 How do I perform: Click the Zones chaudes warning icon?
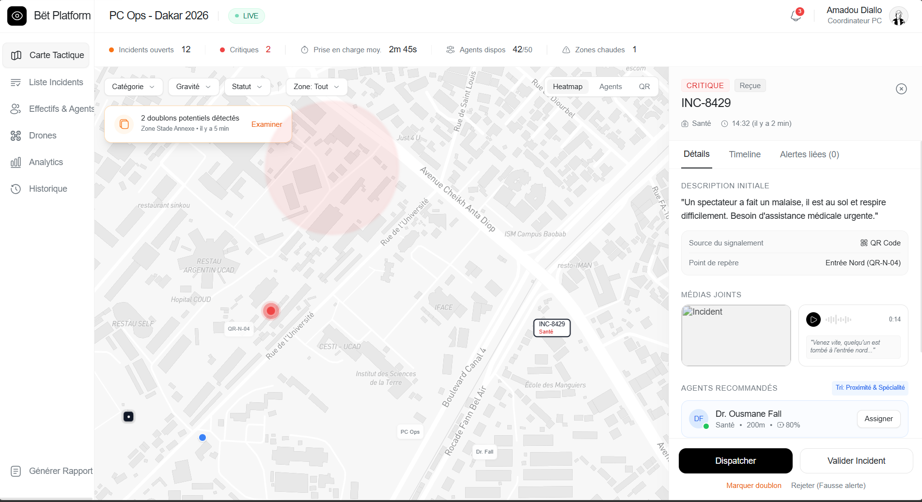tap(566, 50)
